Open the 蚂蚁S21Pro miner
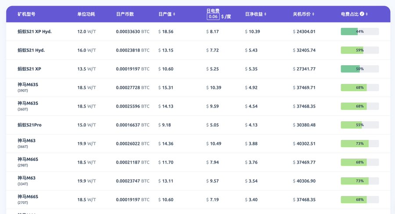The image size is (395, 214). [x=29, y=125]
